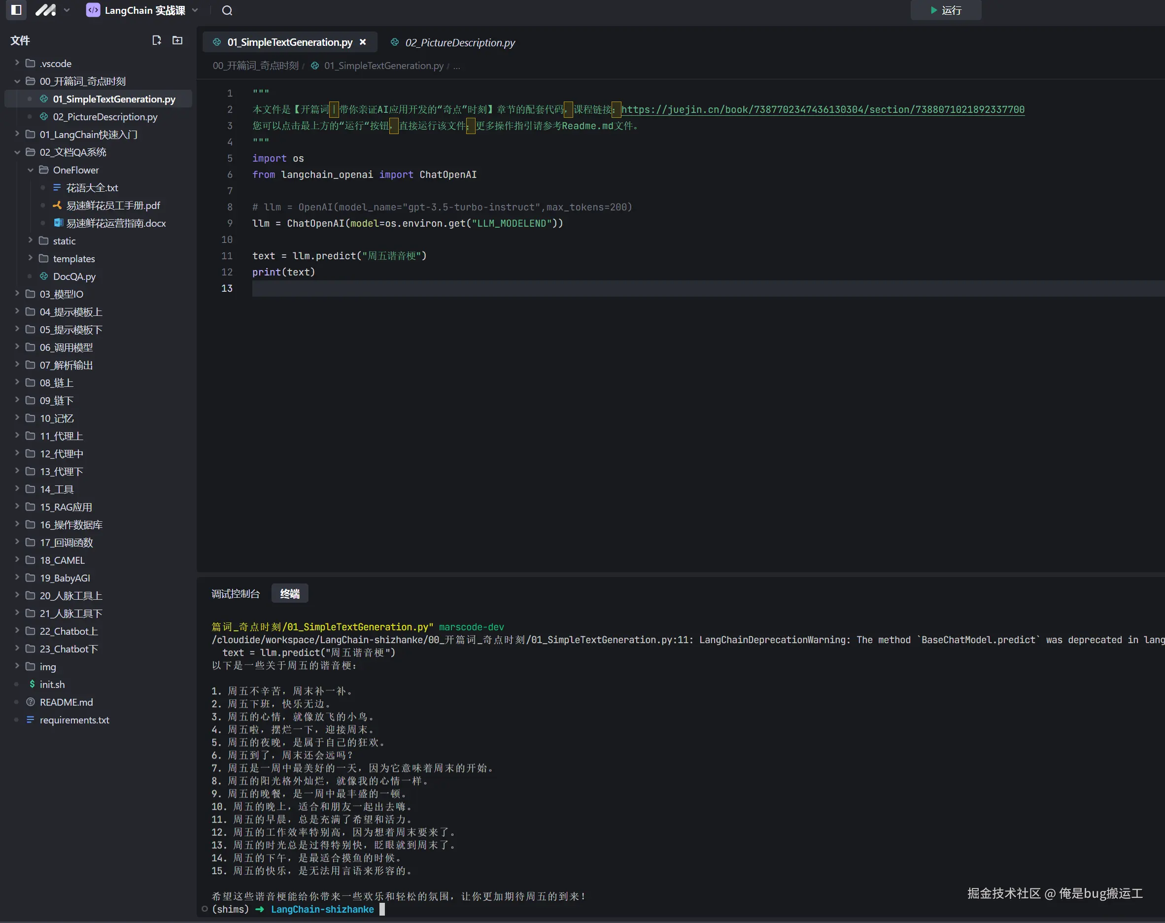Open README.md in the file tree
The image size is (1165, 923).
(x=66, y=703)
